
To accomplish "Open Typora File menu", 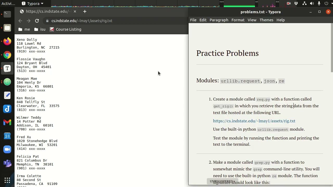I will (193, 20).
